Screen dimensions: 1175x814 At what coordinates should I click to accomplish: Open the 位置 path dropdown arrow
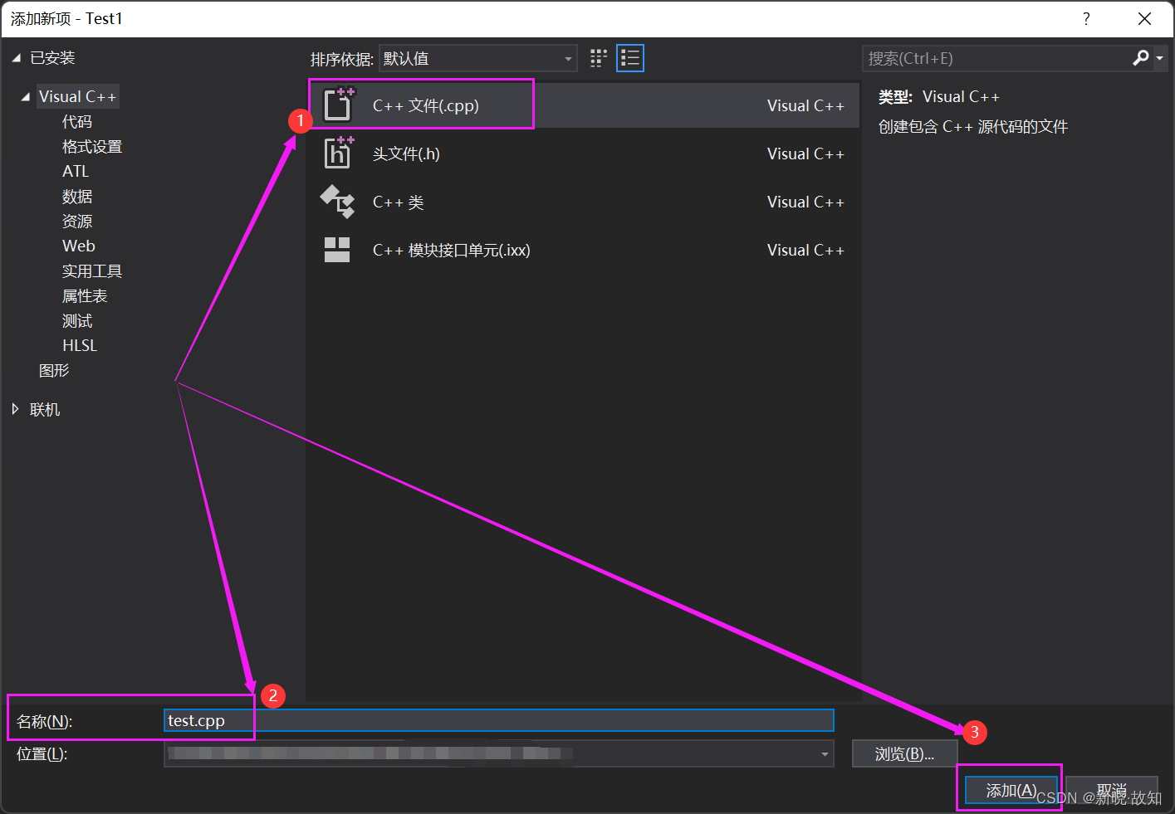tap(825, 754)
